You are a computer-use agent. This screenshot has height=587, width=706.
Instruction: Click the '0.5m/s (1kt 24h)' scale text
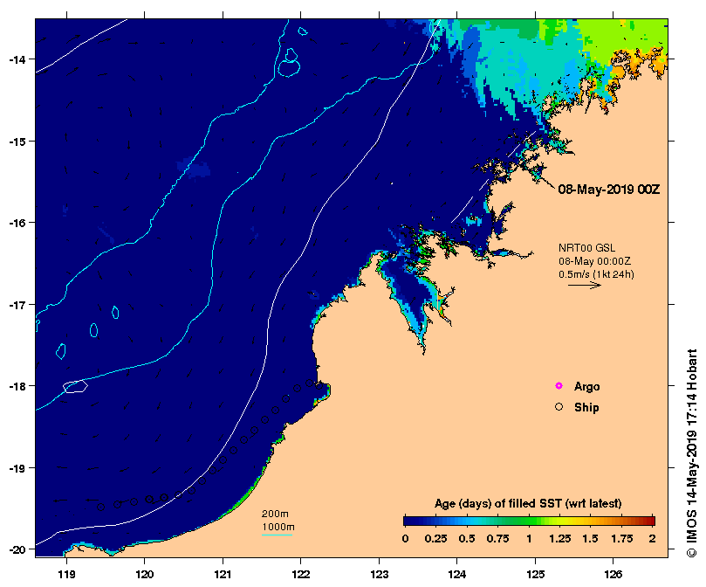[x=596, y=274]
